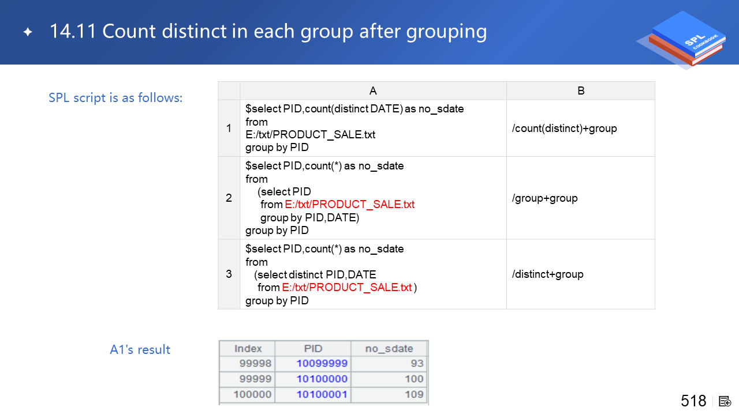739x415 pixels.
Task: Click the SPL Cookbook book logo
Action: click(681, 39)
